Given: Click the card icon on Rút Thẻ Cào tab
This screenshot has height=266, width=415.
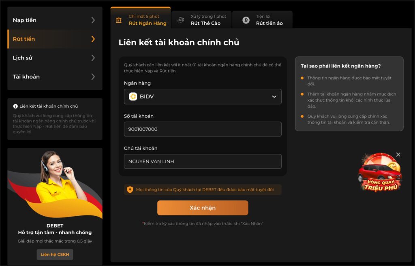Looking at the screenshot, I should [181, 20].
